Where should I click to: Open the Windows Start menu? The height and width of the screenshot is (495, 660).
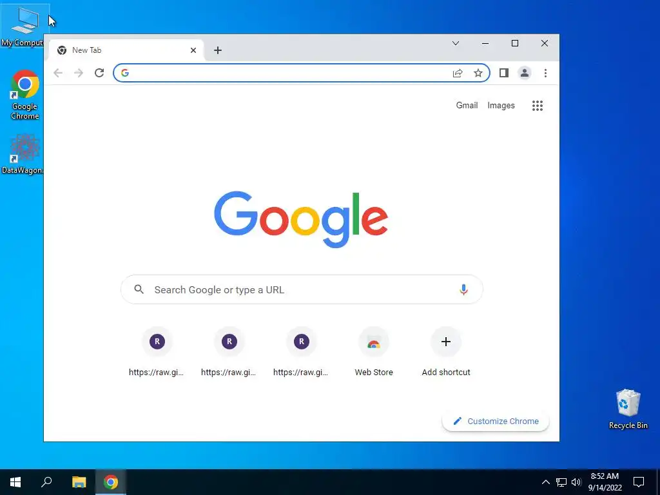(15, 482)
